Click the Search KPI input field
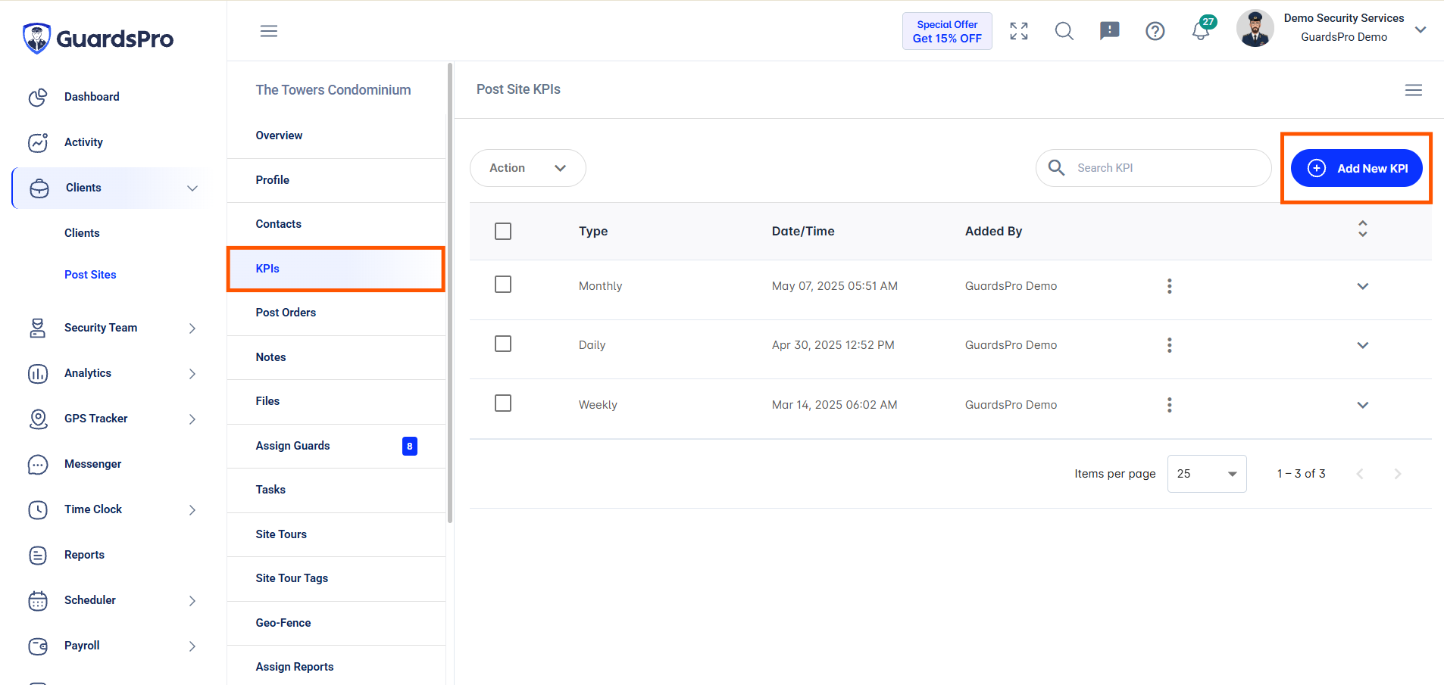1444x685 pixels. [1154, 168]
